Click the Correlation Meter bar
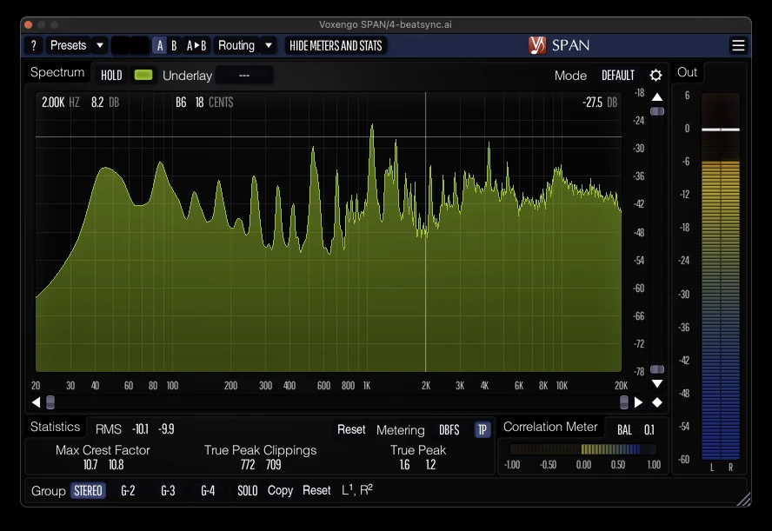772x531 pixels. click(x=583, y=448)
